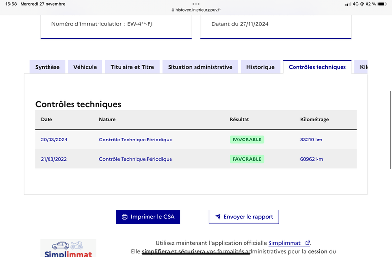This screenshot has height=257, width=392.
Task: Tap the padlock icon in address bar
Action: 173,10
